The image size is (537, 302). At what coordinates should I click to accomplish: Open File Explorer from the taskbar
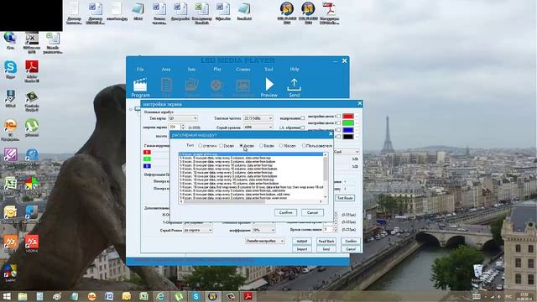pos(23,296)
